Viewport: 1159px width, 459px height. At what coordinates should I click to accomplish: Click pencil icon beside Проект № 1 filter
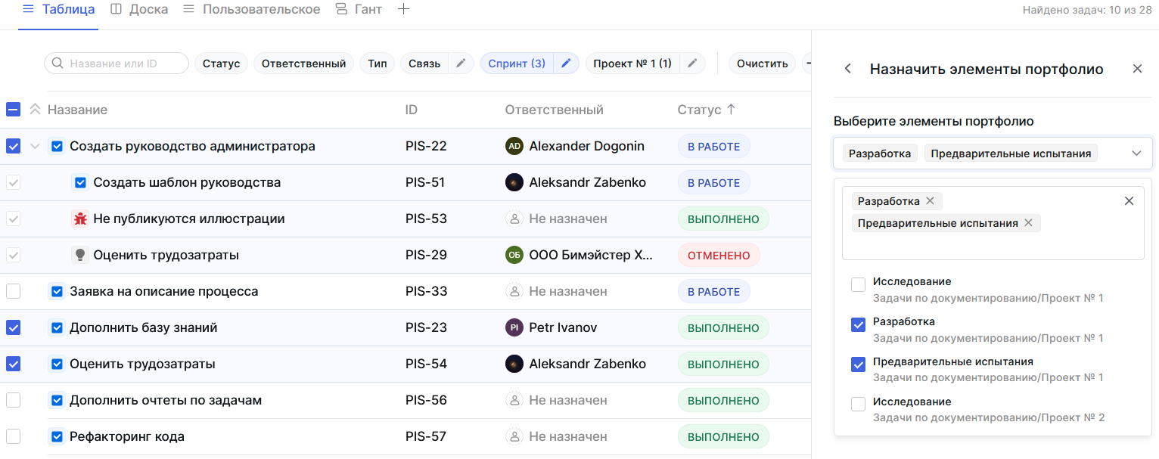pyautogui.click(x=691, y=64)
